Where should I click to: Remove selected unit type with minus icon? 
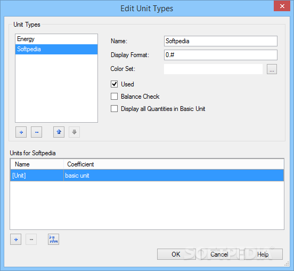pos(36,132)
